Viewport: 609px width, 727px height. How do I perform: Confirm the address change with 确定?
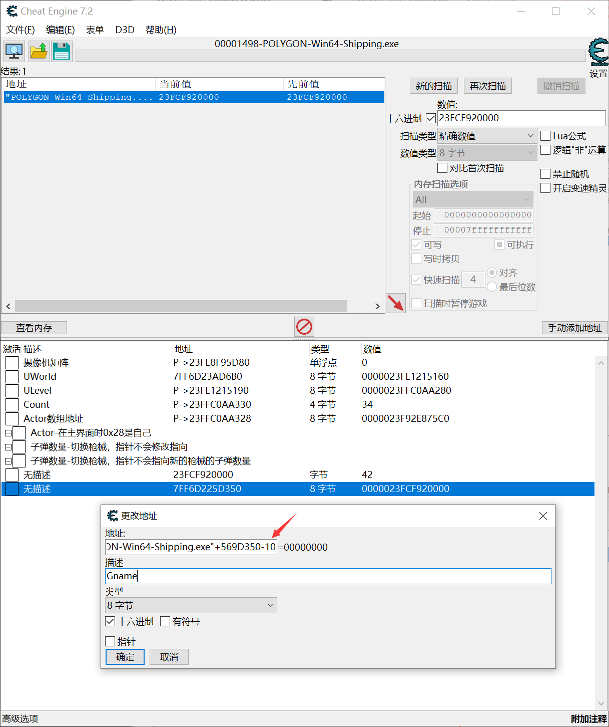[125, 656]
